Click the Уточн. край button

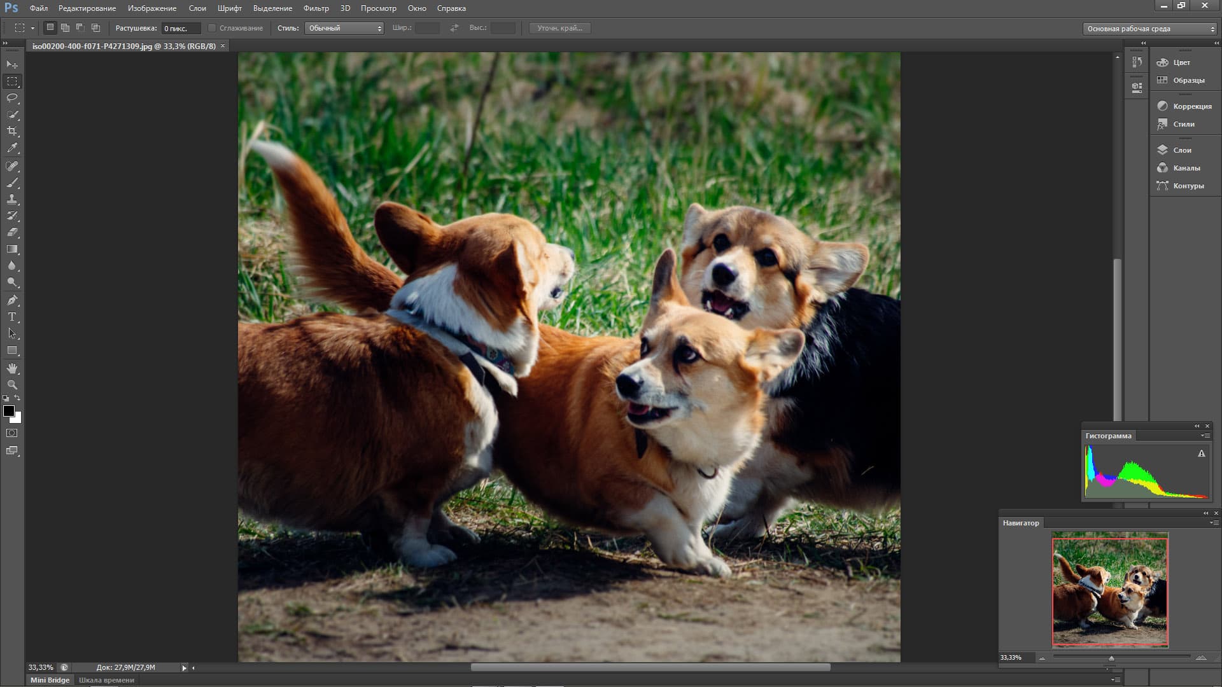point(559,28)
